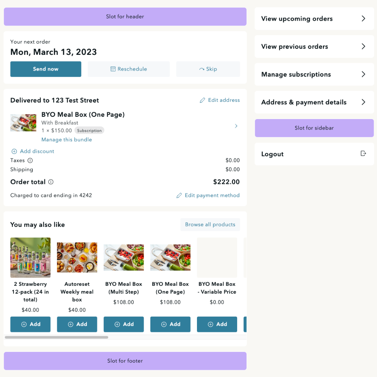This screenshot has width=377, height=377.
Task: Open the BYO Meal Box order details chevron
Action: click(x=236, y=126)
